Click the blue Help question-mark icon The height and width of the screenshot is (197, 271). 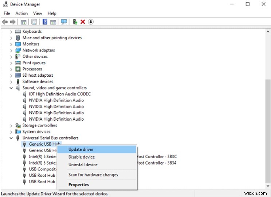[x=45, y=22]
